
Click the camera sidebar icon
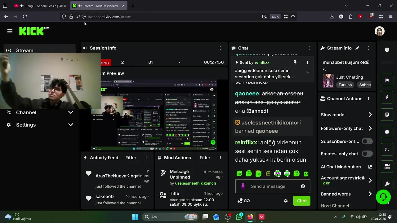coord(387,167)
